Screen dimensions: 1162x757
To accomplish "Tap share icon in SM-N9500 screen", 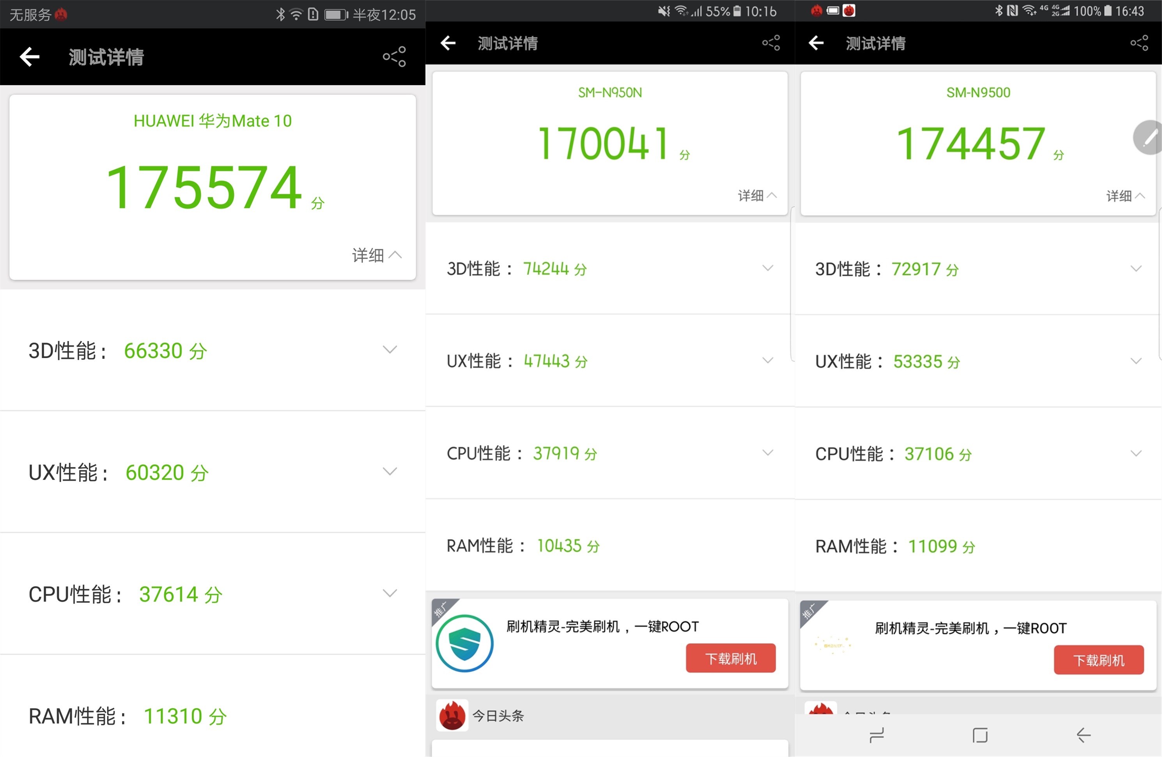I will tap(1139, 43).
